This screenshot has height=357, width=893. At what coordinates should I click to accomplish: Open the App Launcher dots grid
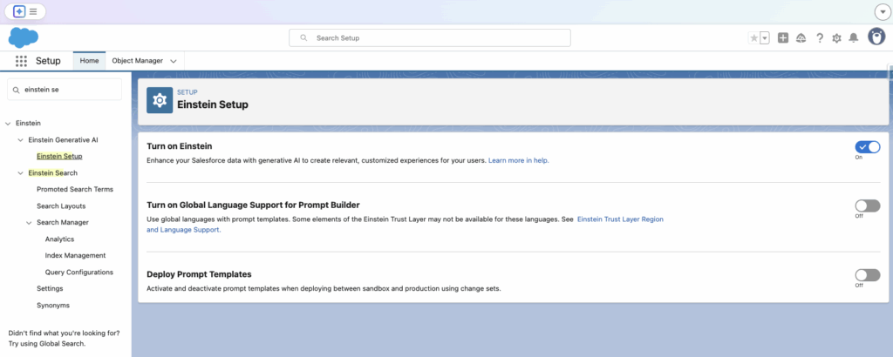tap(21, 61)
